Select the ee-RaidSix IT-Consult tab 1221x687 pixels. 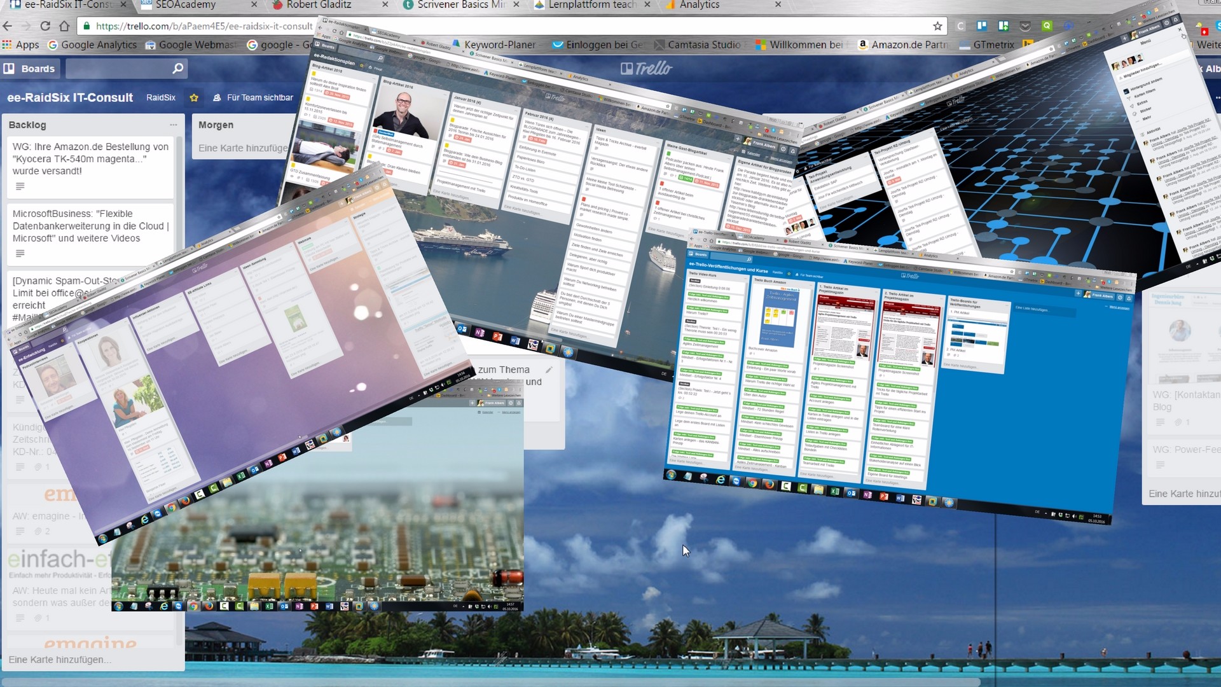[x=66, y=4]
